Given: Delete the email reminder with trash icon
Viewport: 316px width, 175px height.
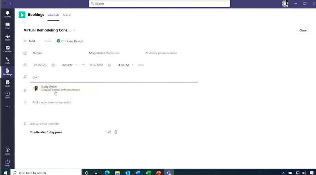Looking at the screenshot, I should [116, 132].
